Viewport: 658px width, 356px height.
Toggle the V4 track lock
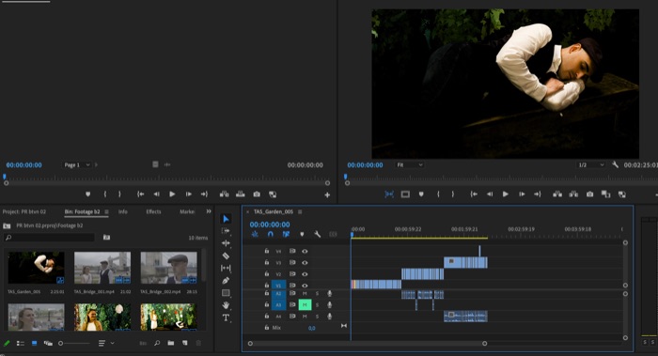coord(266,251)
